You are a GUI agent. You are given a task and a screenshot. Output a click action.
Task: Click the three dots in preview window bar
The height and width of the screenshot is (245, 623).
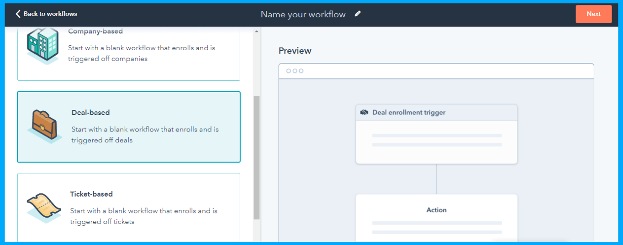pos(295,71)
